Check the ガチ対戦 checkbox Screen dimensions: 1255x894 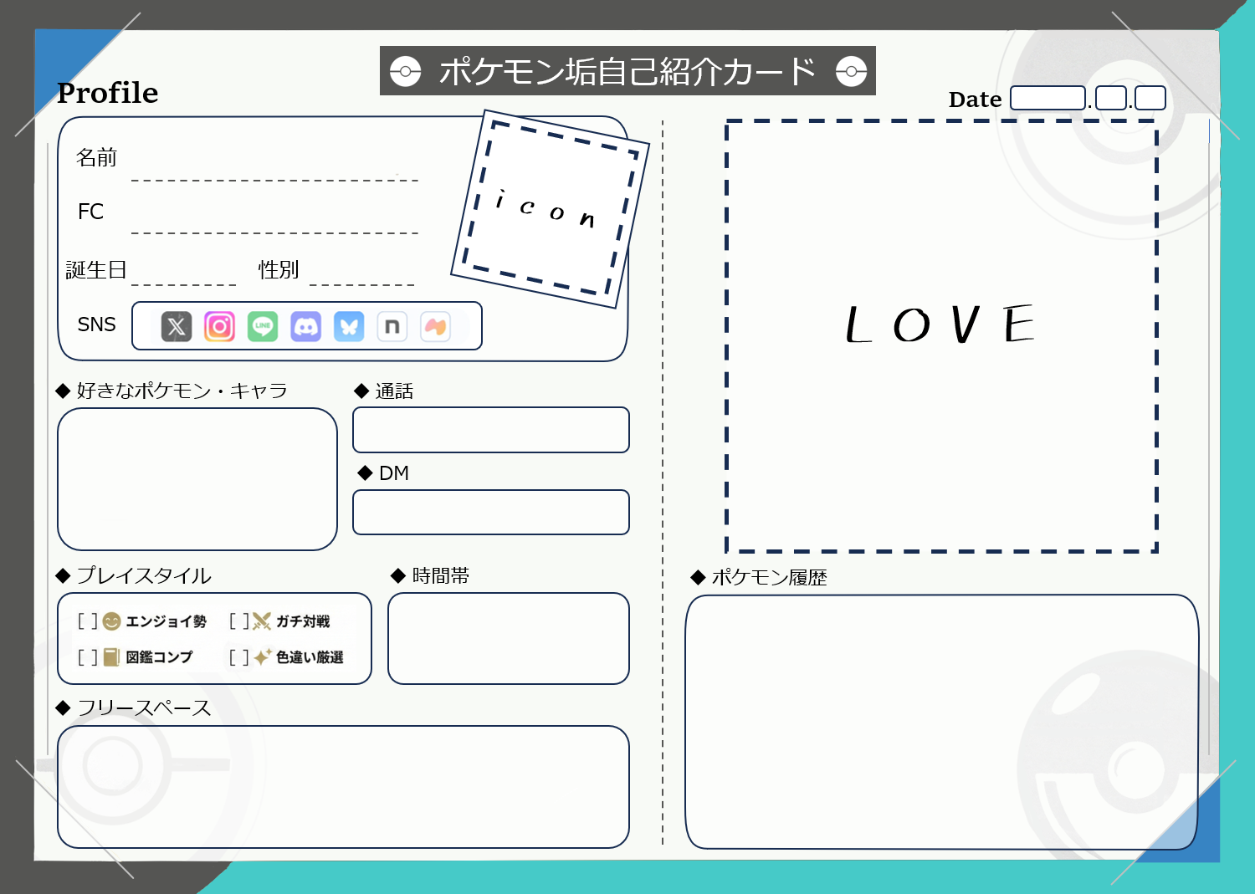239,621
